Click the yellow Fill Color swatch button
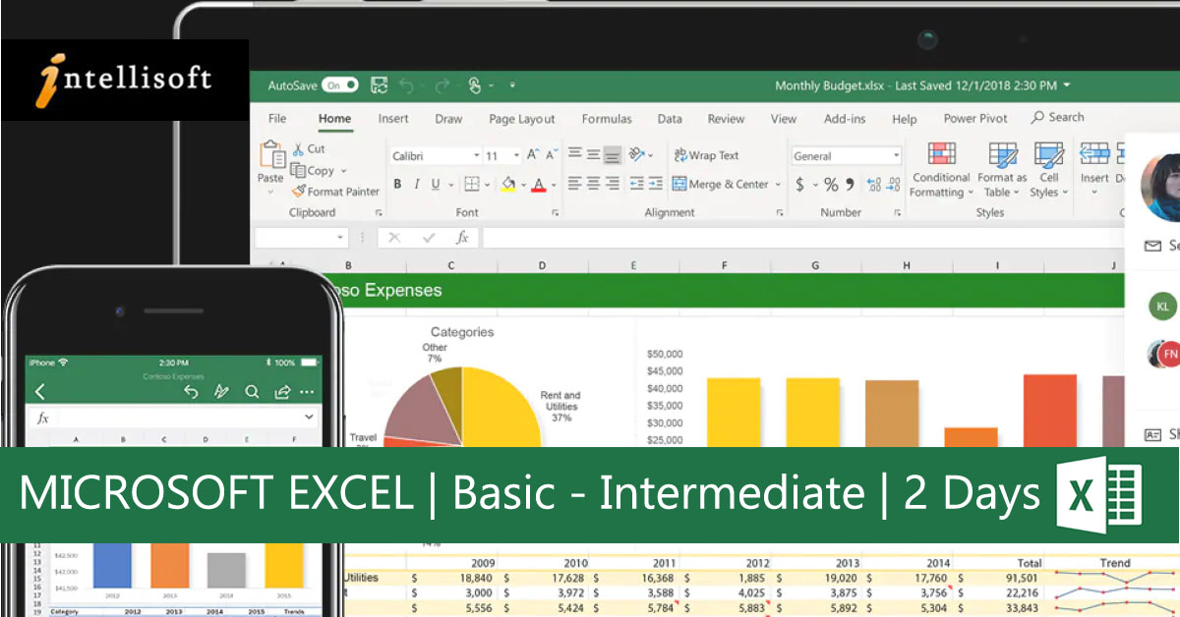The image size is (1180, 617). [507, 185]
